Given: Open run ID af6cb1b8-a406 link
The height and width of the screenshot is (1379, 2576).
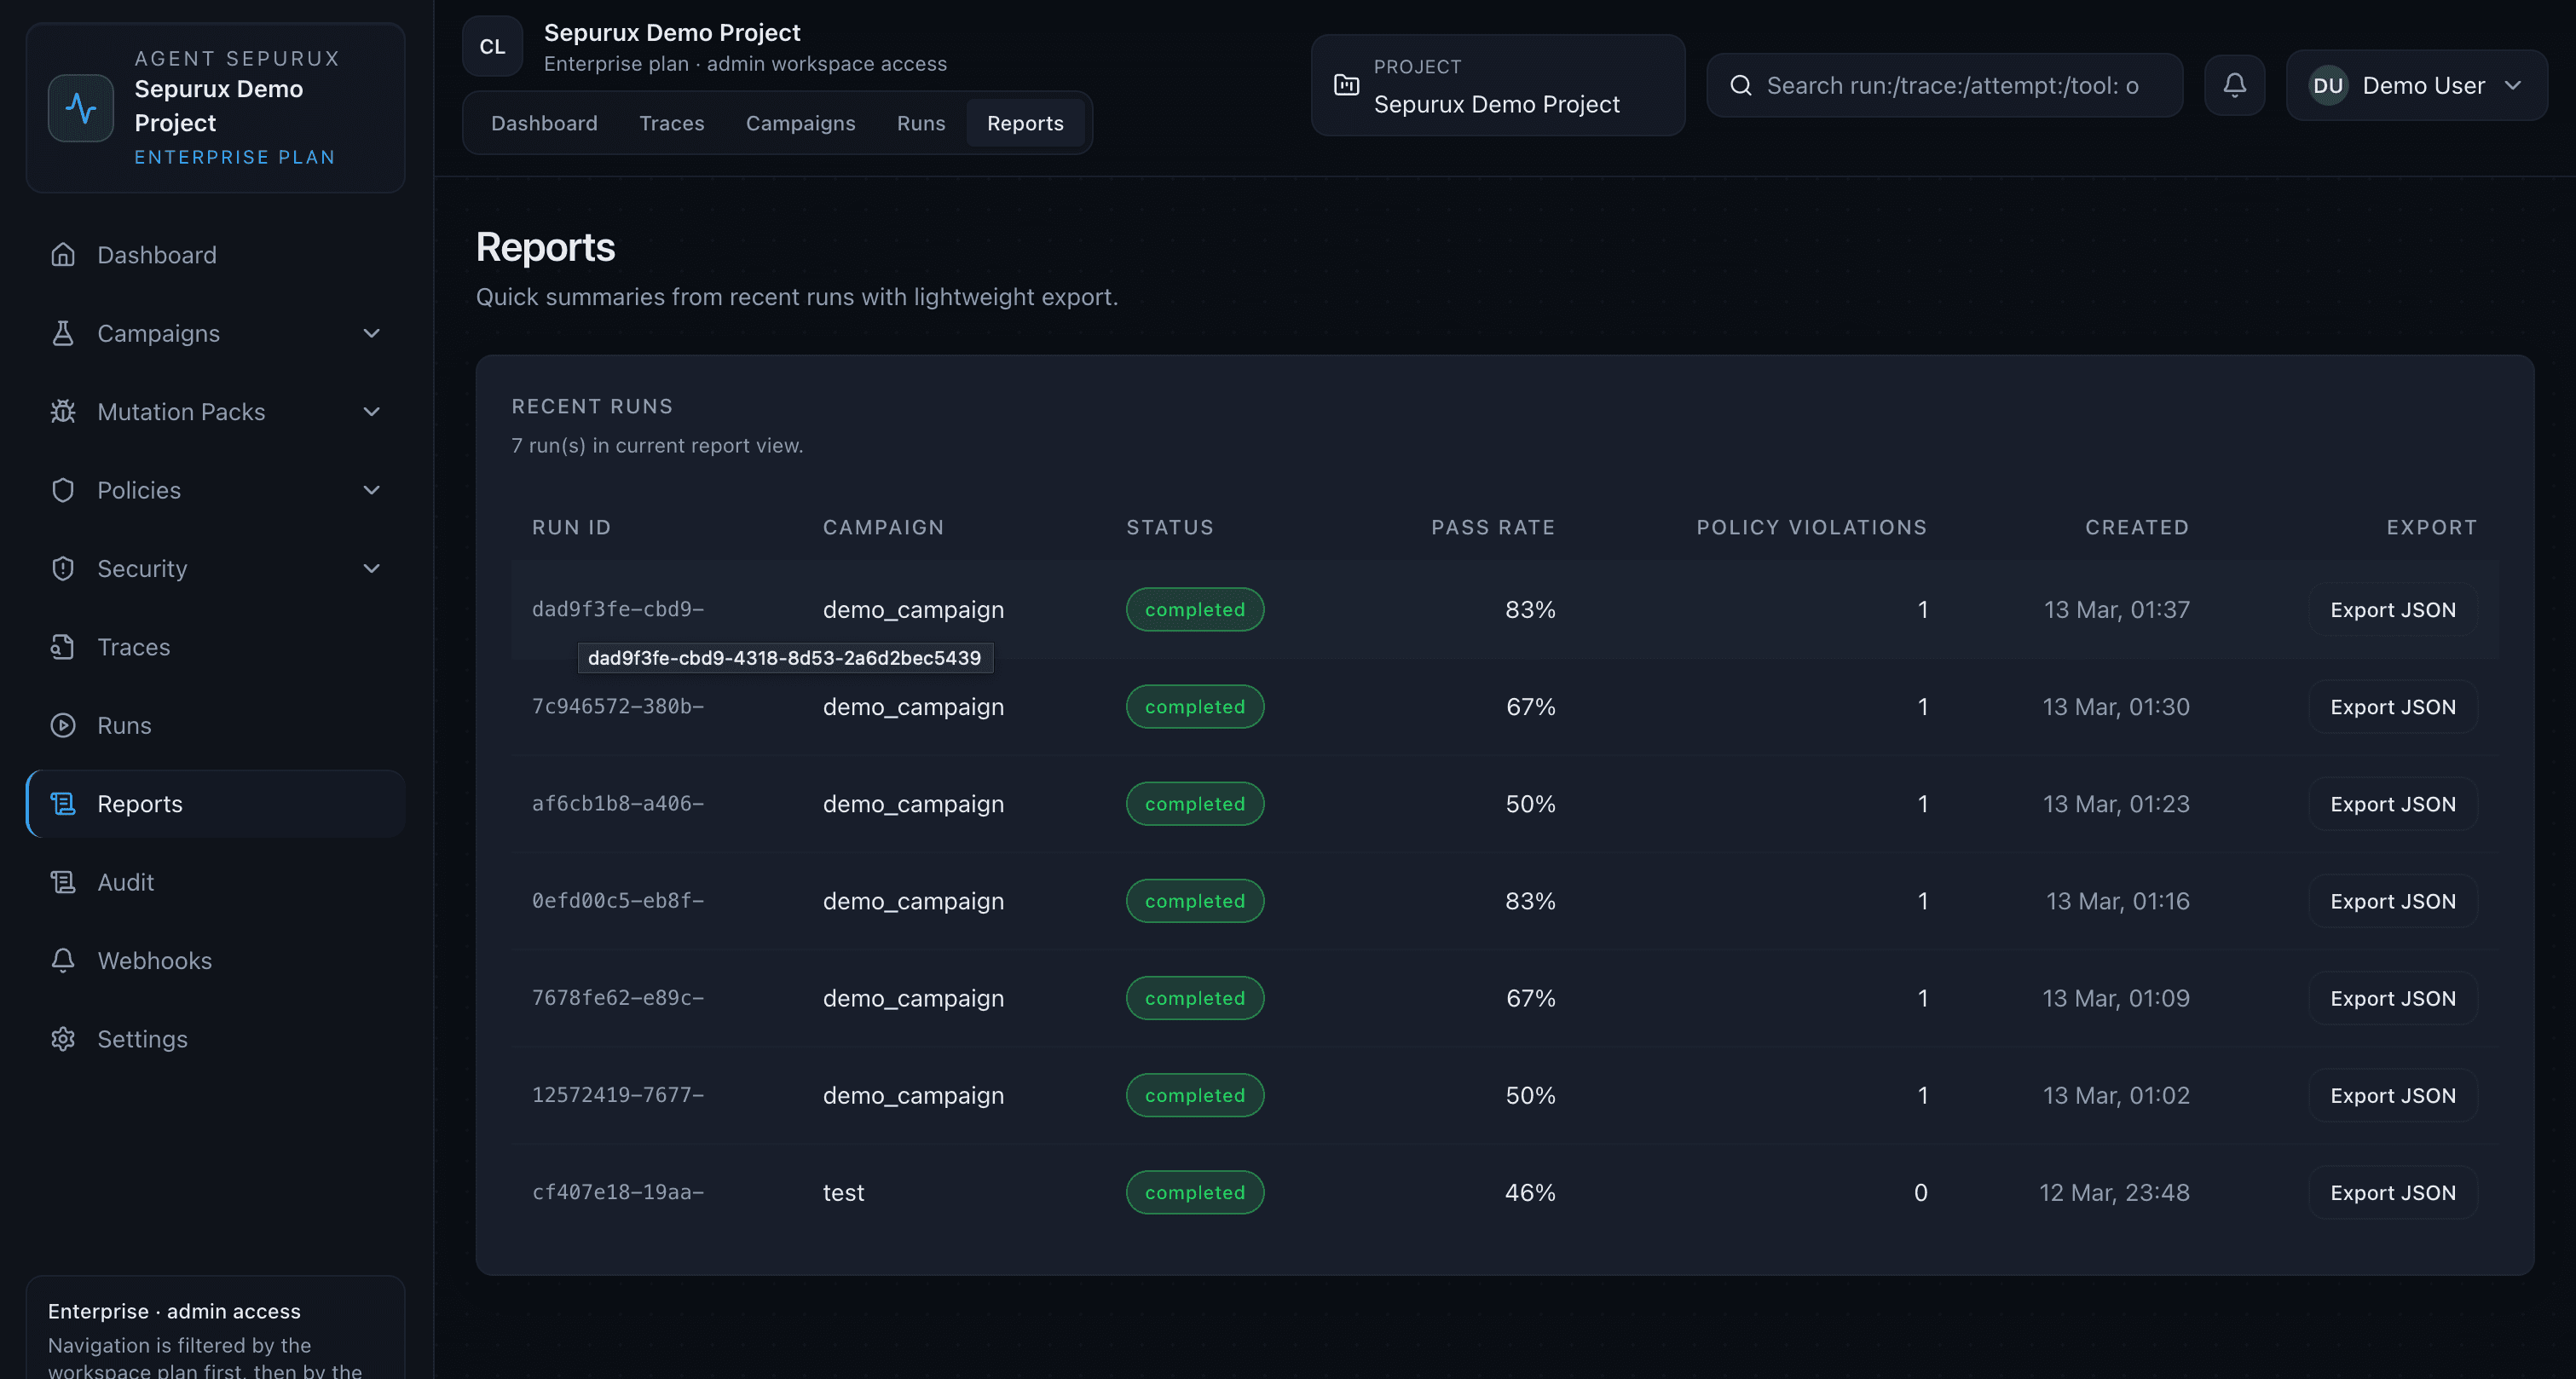Looking at the screenshot, I should point(618,803).
